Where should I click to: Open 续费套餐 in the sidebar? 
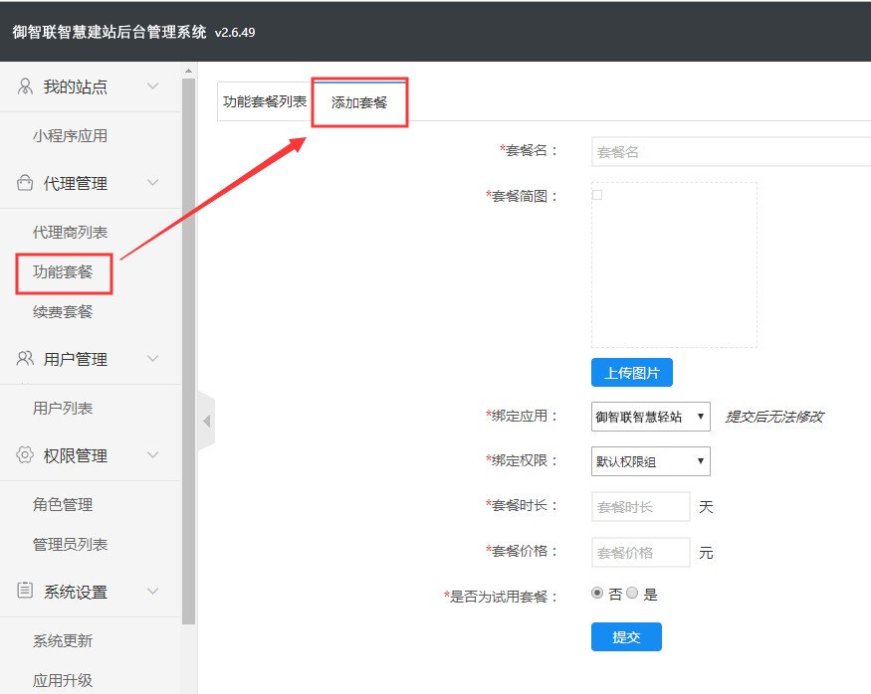(63, 312)
